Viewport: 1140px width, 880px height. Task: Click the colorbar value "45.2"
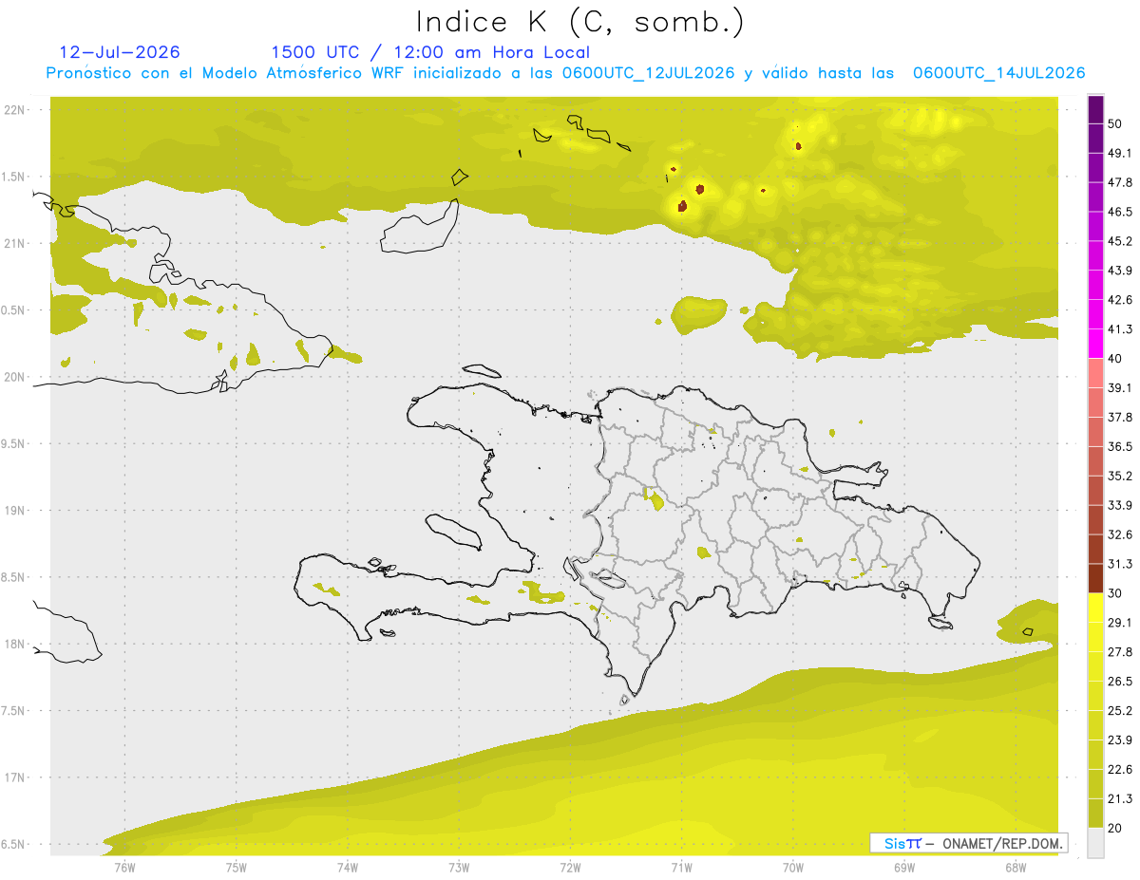[x=1120, y=241]
